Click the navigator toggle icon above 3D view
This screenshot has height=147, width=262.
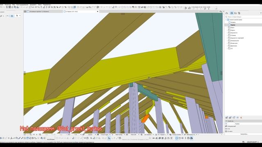coord(221,11)
